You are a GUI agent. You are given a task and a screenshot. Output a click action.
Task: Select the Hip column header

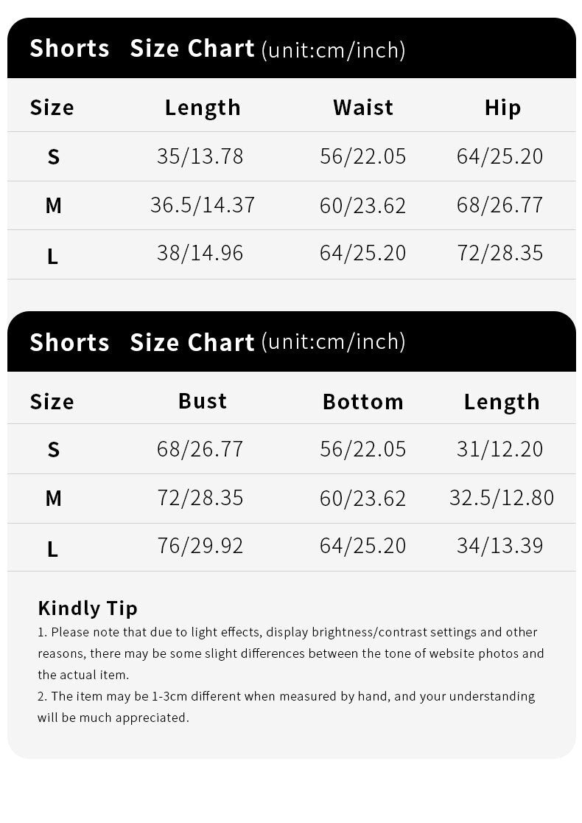click(x=502, y=108)
